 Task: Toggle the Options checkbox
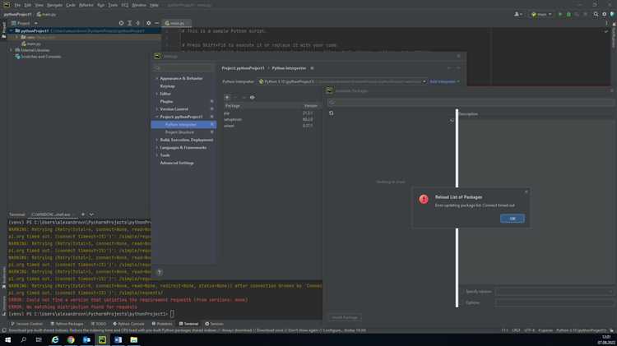462,302
